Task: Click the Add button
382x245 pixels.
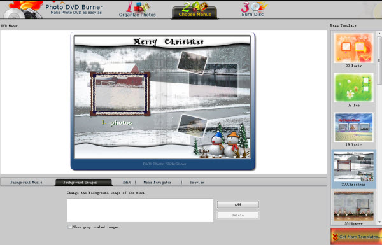Action: (237, 204)
